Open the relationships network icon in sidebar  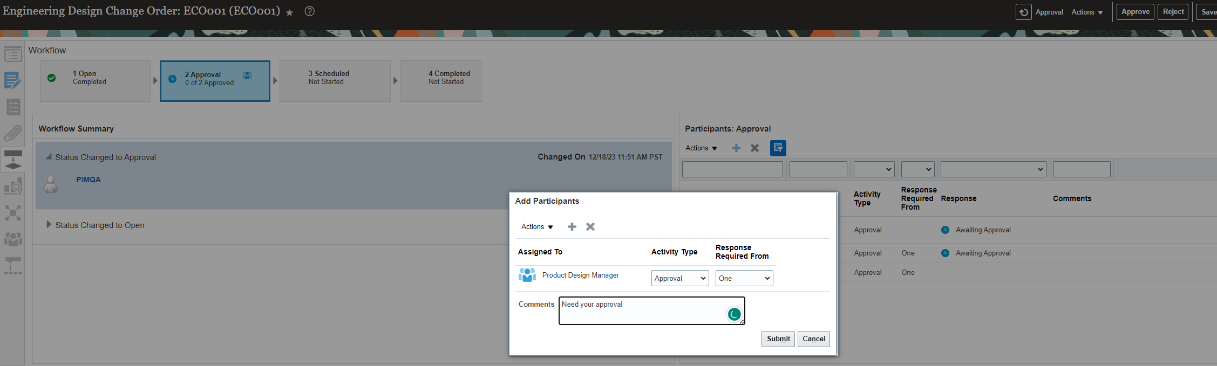pos(13,212)
